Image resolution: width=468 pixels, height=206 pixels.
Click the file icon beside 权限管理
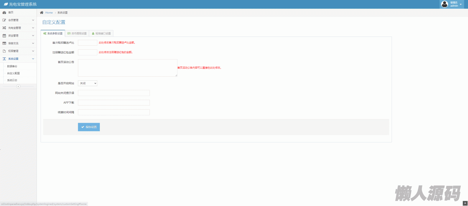(x=4, y=51)
